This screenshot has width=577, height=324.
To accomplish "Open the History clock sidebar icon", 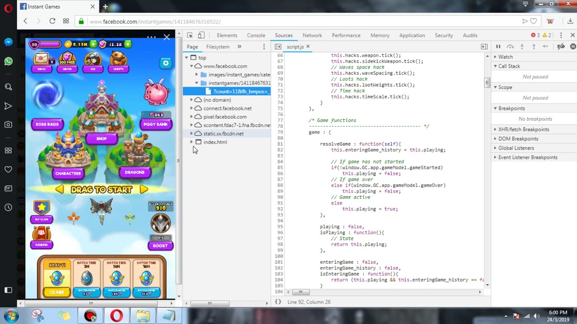I will pyautogui.click(x=8, y=207).
